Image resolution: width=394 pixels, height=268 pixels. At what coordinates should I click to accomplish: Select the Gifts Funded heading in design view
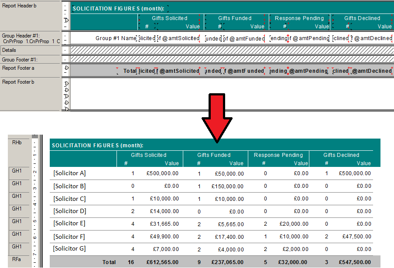tap(235, 18)
